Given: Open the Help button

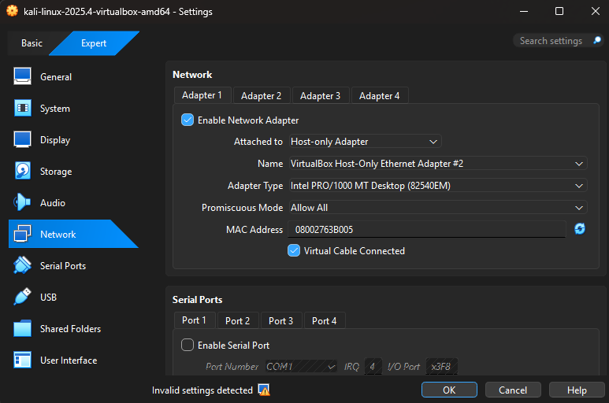Looking at the screenshot, I should click(x=577, y=390).
